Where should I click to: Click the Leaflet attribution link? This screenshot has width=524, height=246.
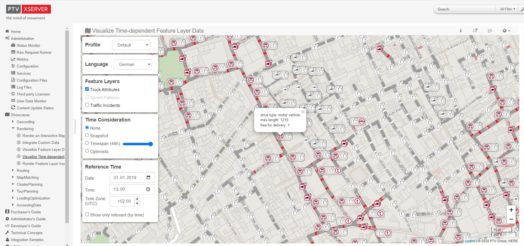pyautogui.click(x=470, y=241)
